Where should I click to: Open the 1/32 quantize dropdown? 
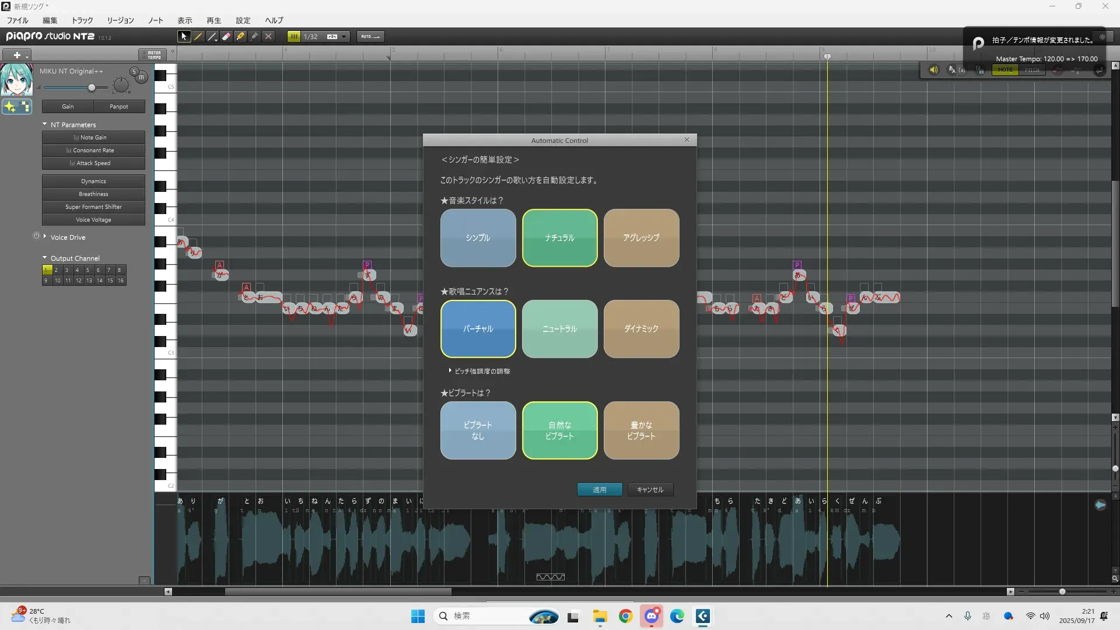(x=344, y=36)
